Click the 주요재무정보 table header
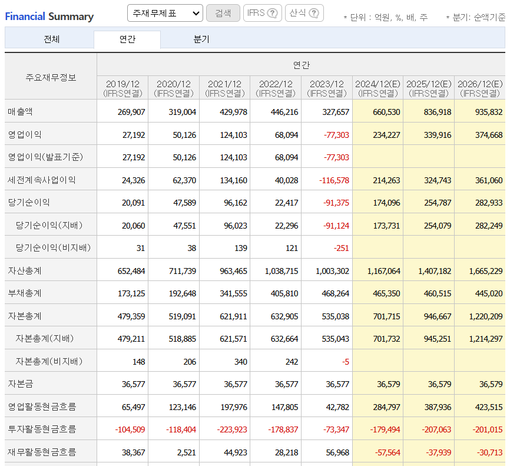Screen dimensions: 510x466 (x=51, y=77)
